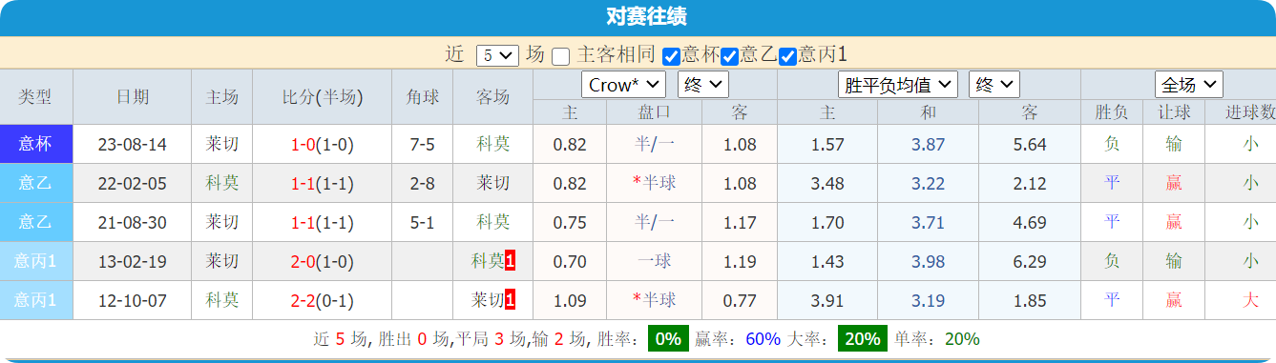Open the 2-2(0-1) score link
Viewport: 1276px width, 363px height.
[323, 301]
